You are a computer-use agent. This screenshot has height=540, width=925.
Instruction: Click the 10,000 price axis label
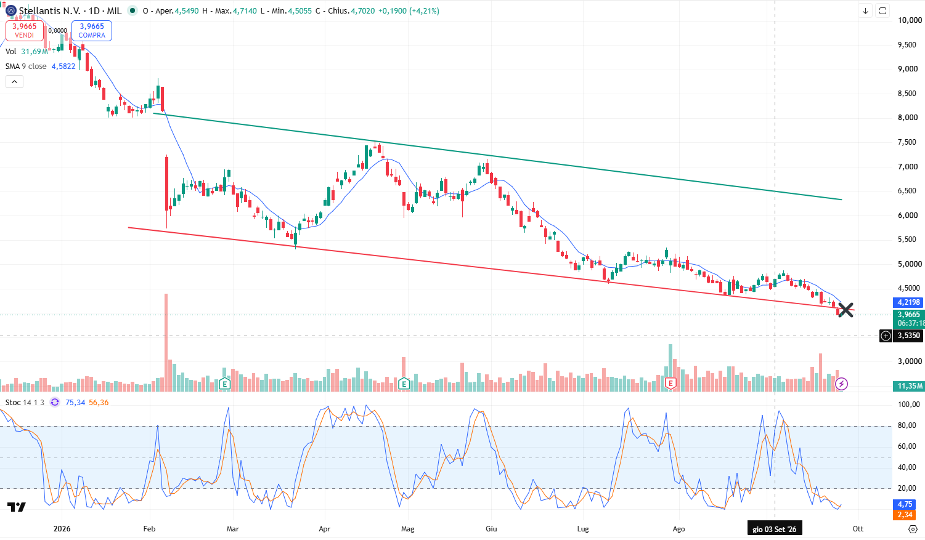coord(910,20)
